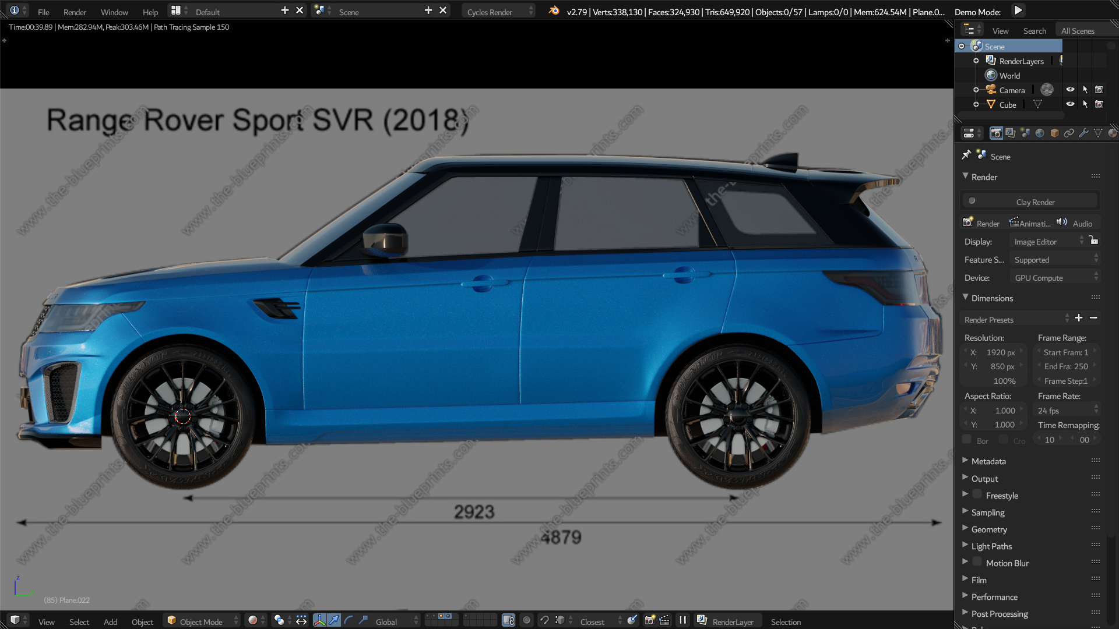Select World in the outliner
Image resolution: width=1119 pixels, height=629 pixels.
(x=1009, y=76)
